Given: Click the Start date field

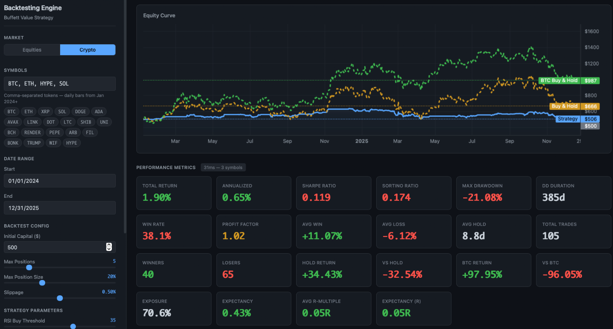Looking at the screenshot, I should [60, 181].
